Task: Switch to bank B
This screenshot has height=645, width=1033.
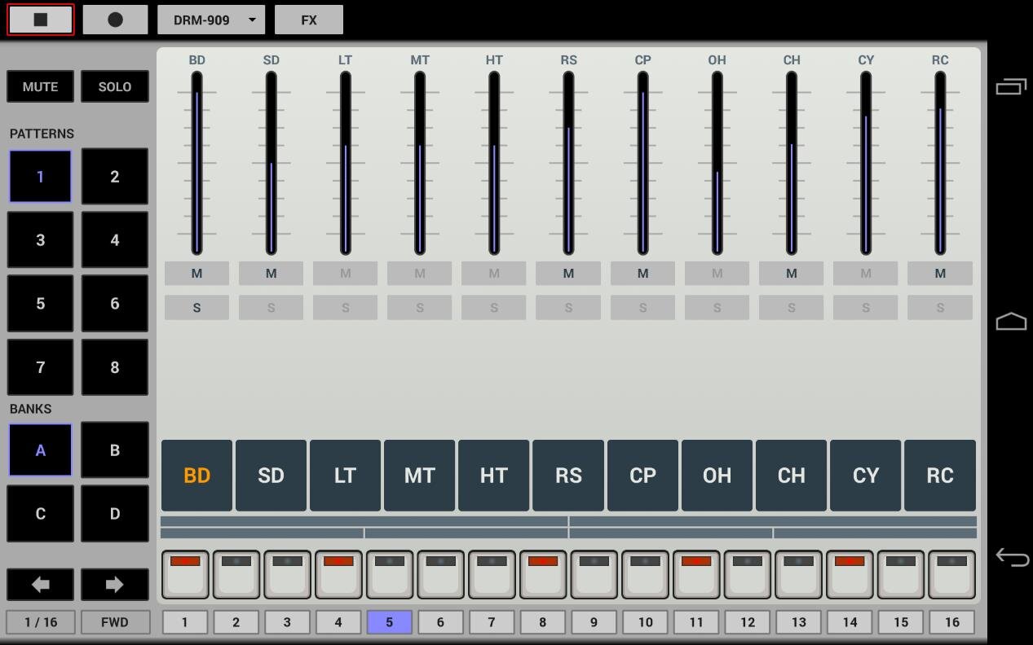Action: (114, 450)
